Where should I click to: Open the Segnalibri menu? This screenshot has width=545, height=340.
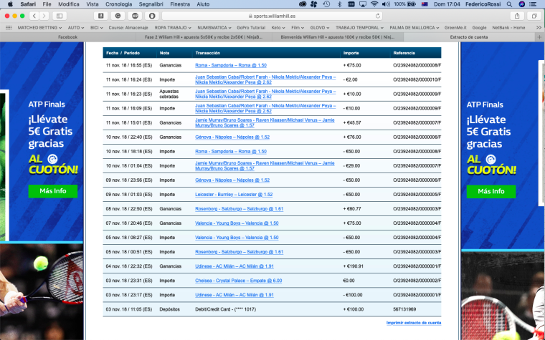tap(151, 4)
